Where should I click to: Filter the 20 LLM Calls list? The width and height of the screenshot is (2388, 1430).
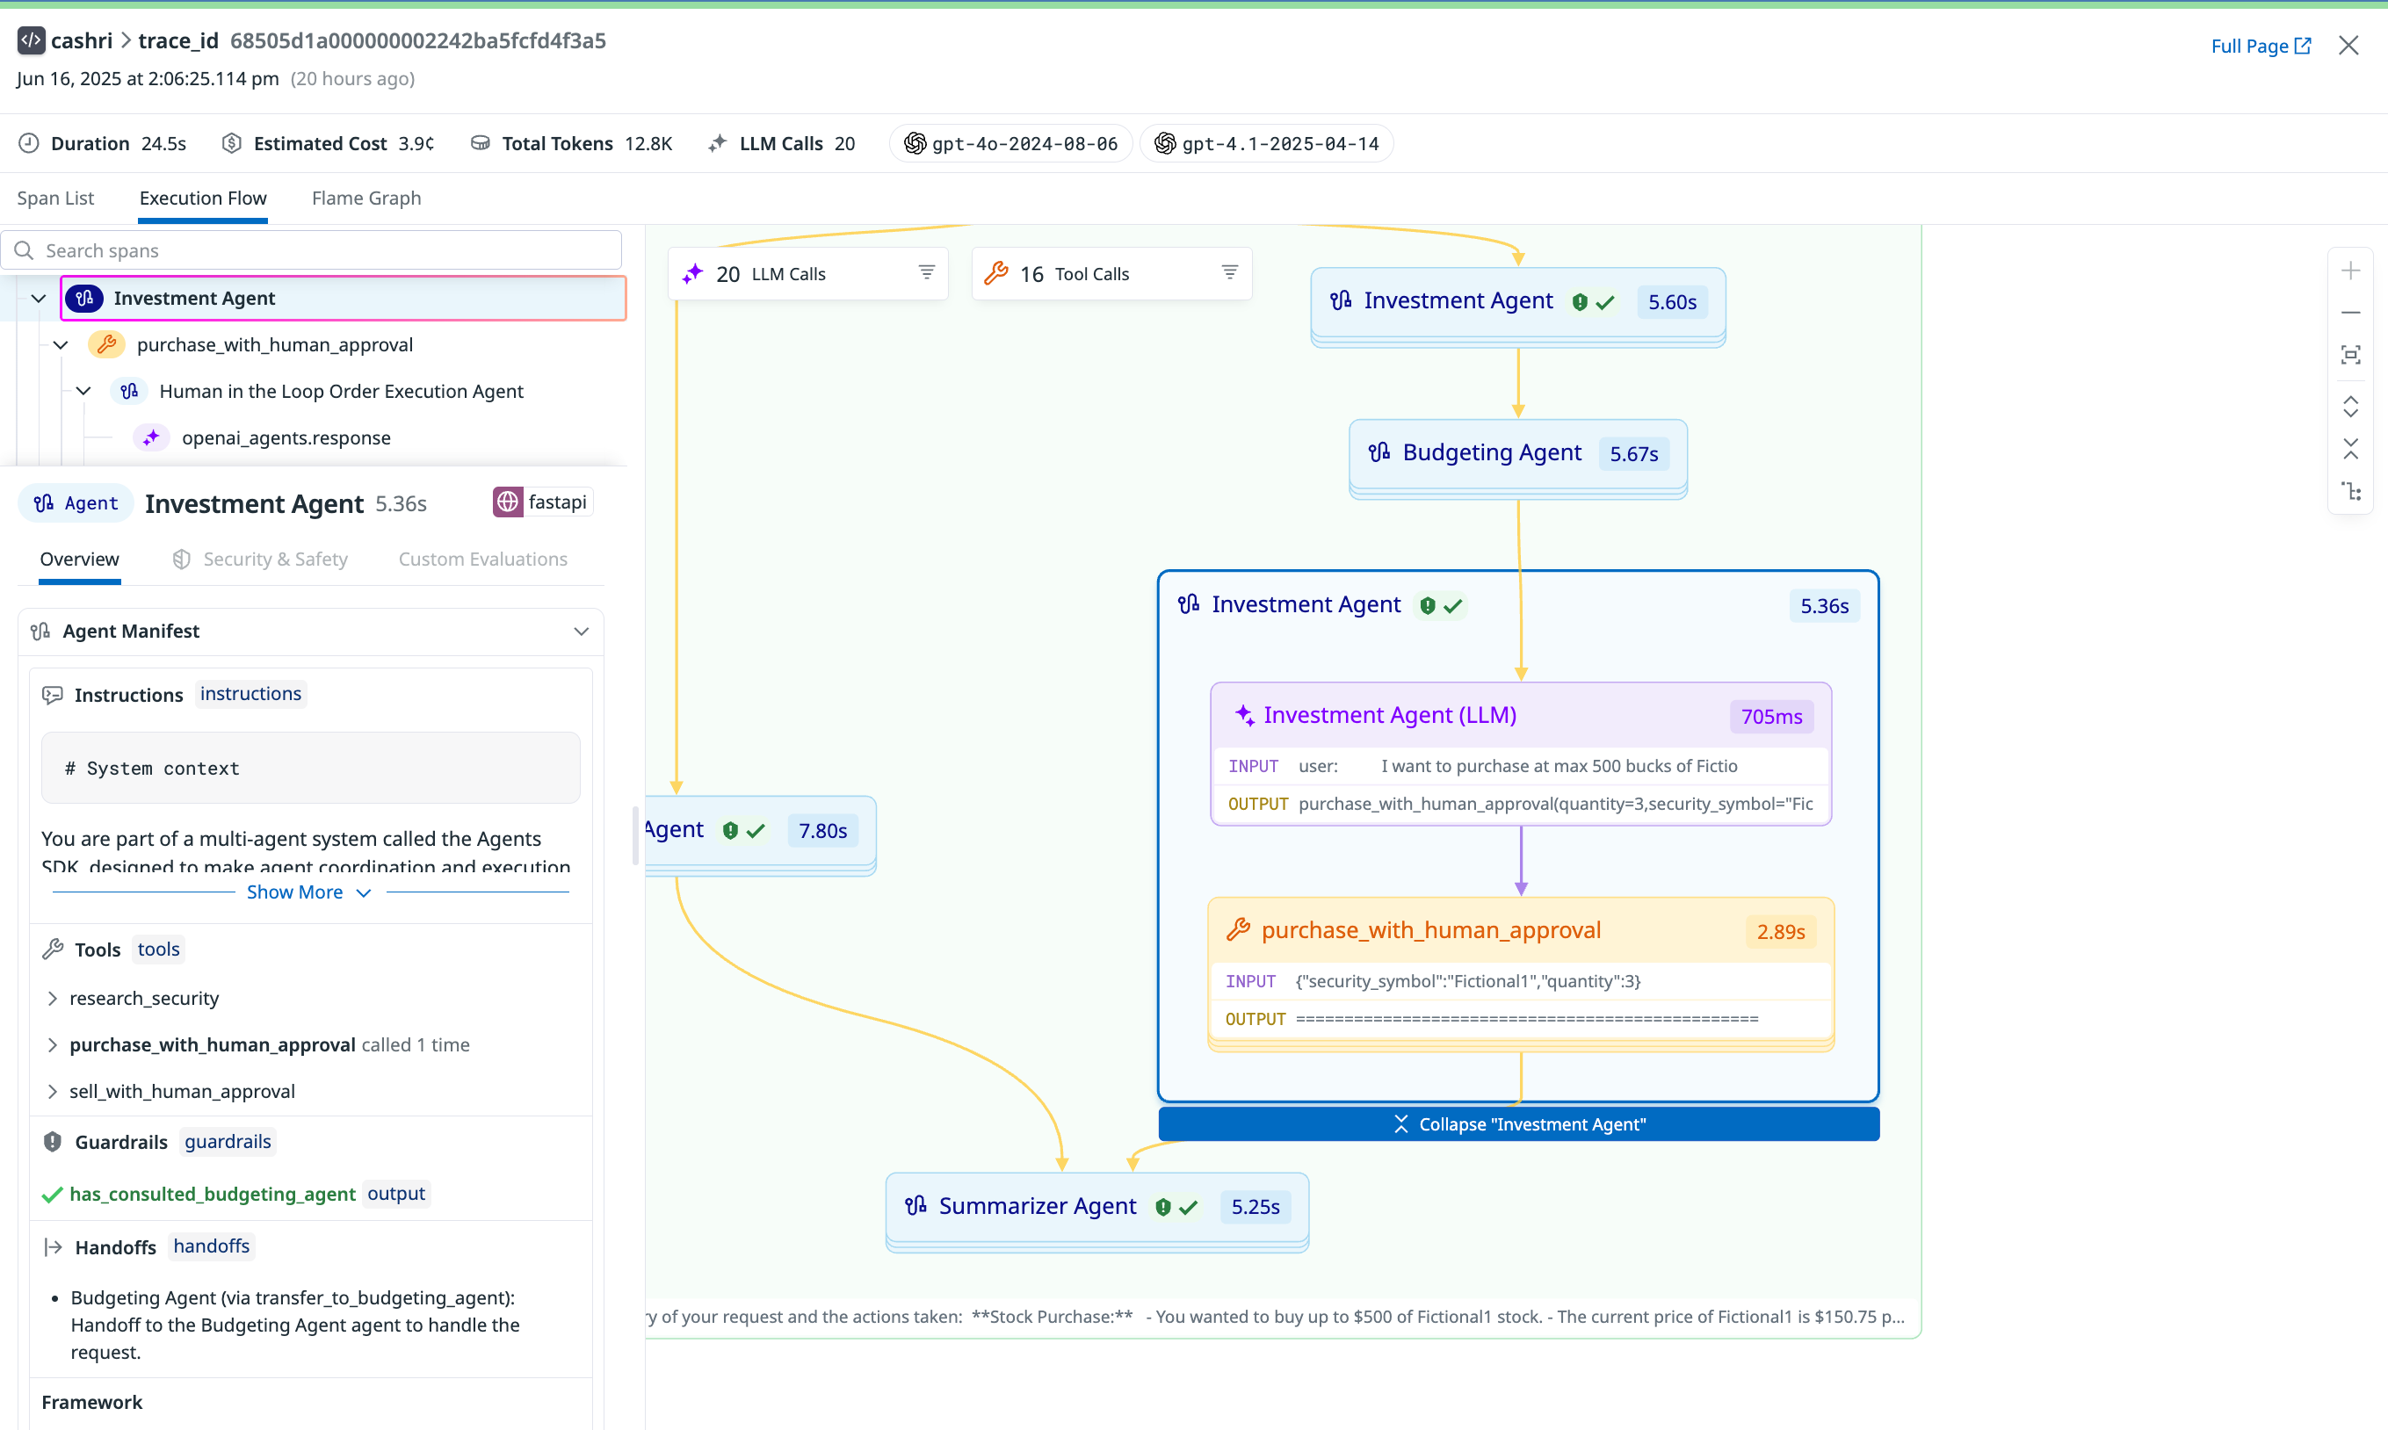pyautogui.click(x=926, y=272)
